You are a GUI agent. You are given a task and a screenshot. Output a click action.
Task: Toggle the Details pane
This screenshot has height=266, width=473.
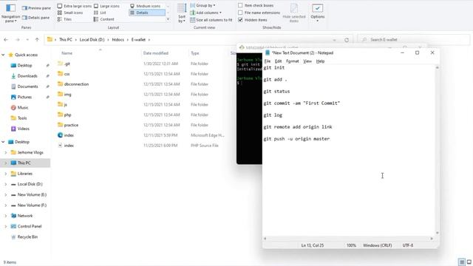pos(36,18)
